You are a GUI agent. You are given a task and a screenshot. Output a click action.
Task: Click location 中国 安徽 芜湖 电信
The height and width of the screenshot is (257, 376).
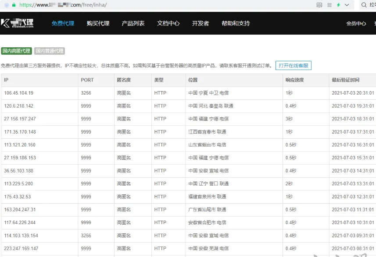point(208,248)
